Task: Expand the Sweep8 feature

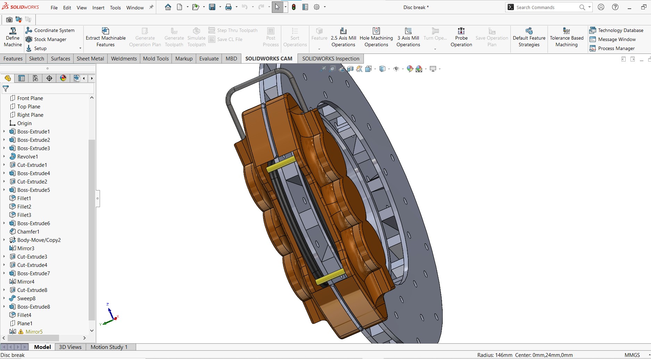Action: pyautogui.click(x=4, y=298)
